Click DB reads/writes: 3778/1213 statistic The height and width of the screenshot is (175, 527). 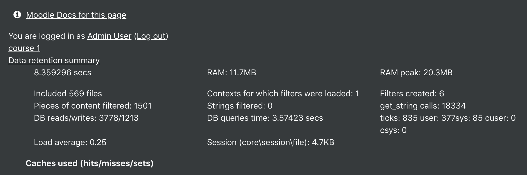pyautogui.click(x=86, y=118)
